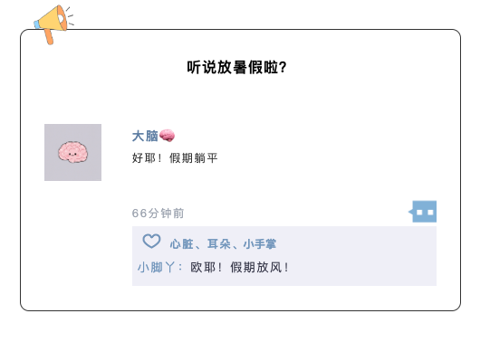Open 心脏 in the likes list

(181, 244)
